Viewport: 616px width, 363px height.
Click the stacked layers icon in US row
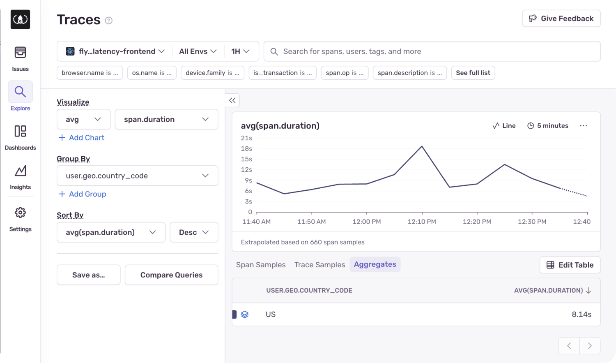coord(245,314)
